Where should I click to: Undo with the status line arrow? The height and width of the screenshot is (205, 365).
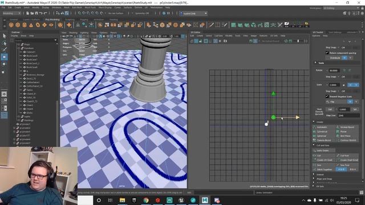coord(40,13)
